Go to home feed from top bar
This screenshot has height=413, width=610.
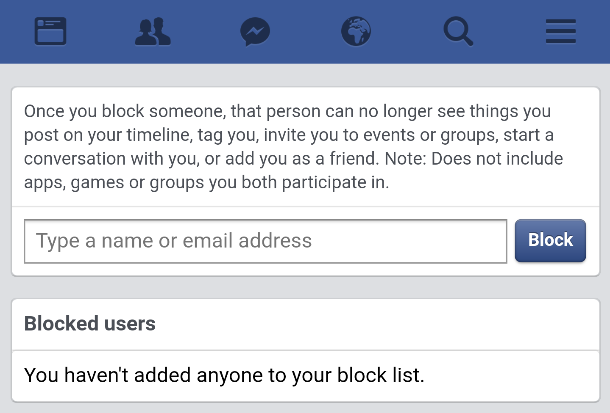click(50, 31)
